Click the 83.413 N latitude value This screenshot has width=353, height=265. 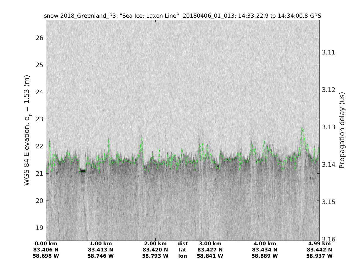click(x=101, y=250)
